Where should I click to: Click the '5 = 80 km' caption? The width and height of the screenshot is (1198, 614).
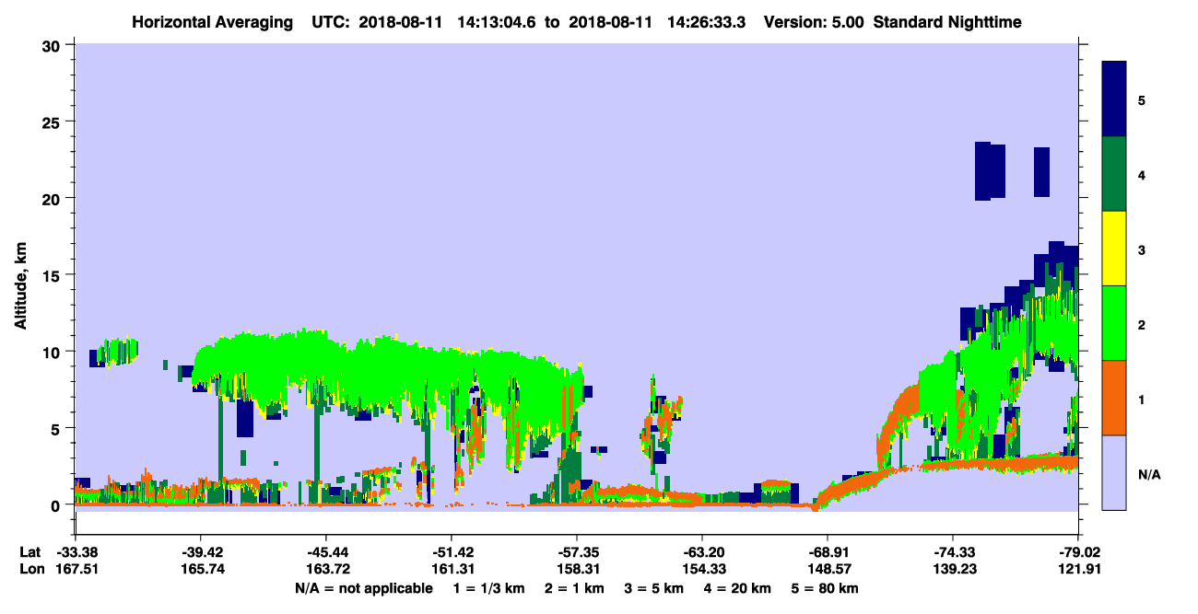tap(826, 588)
